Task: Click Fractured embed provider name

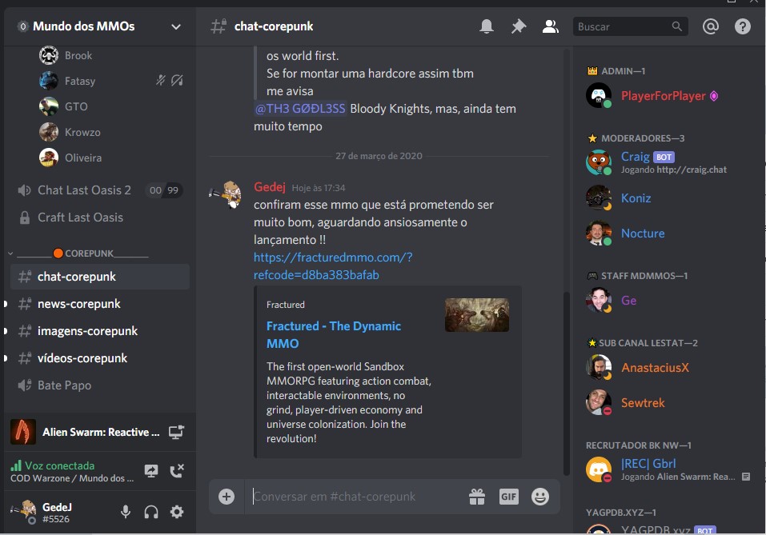Action: coord(285,305)
